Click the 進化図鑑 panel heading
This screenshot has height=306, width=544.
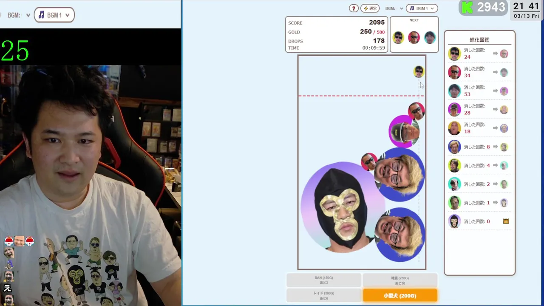pos(479,40)
